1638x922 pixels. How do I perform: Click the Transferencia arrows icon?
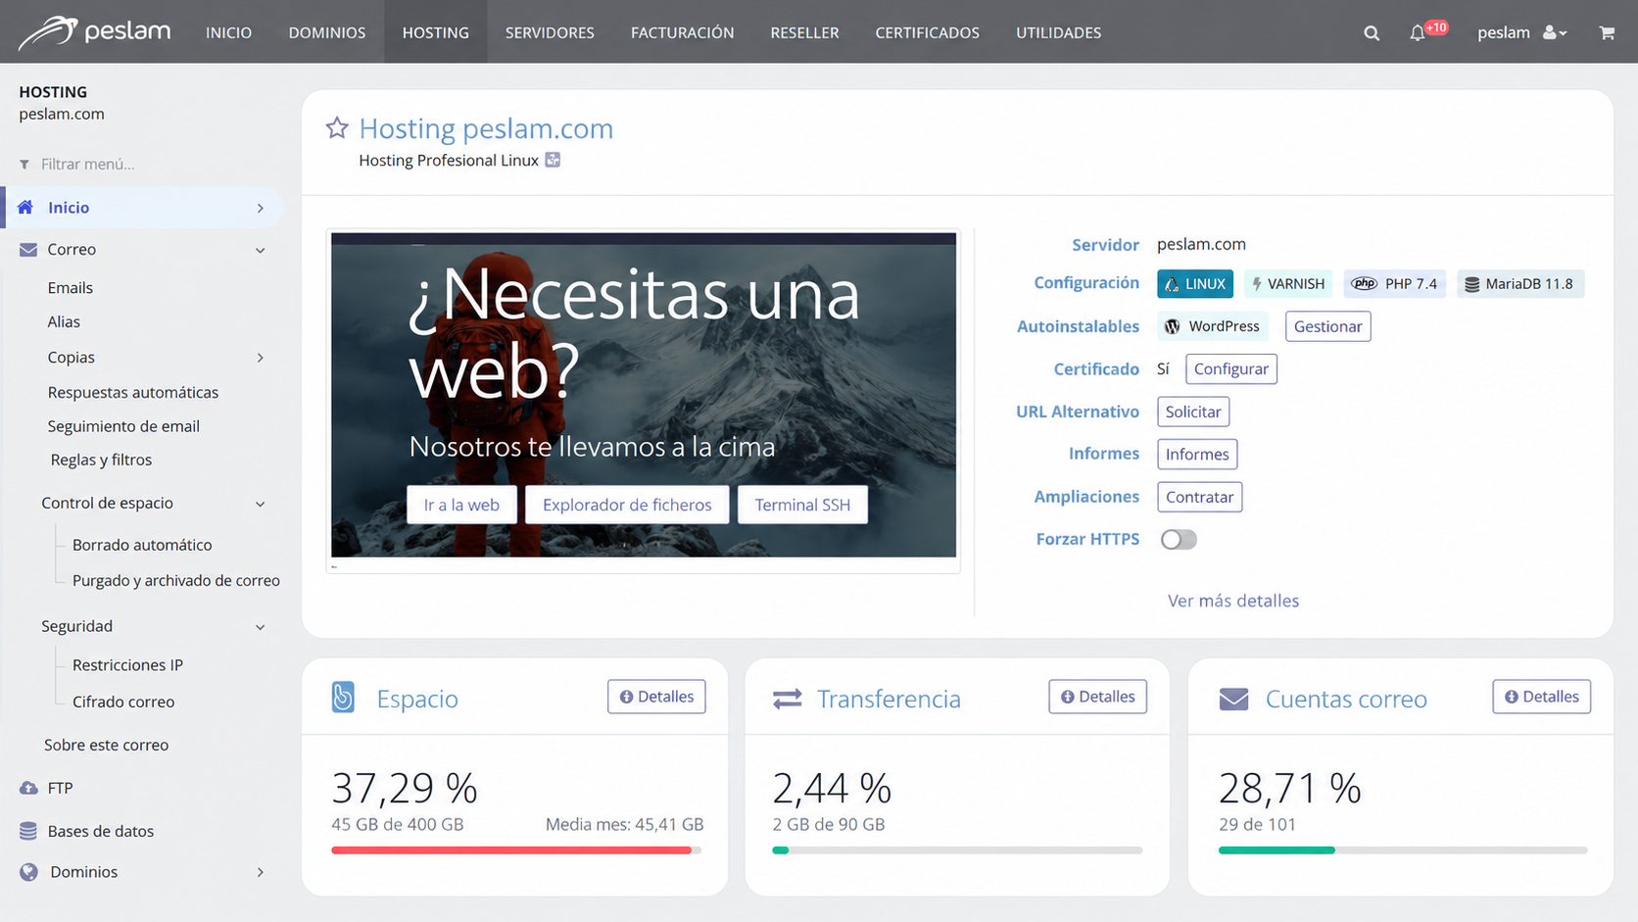(788, 699)
